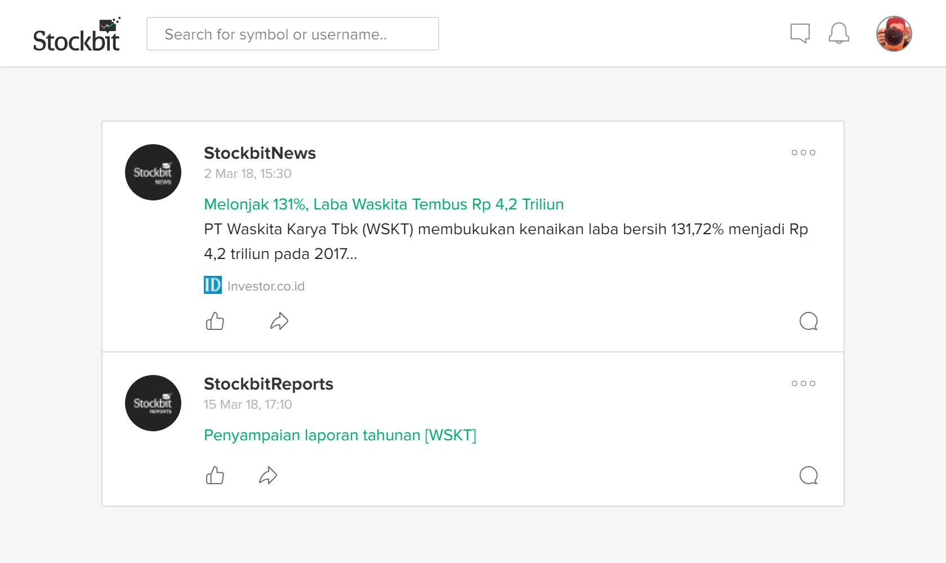Open Penyampaian laporan tahunan [WSKT] link
This screenshot has width=946, height=563.
coord(340,435)
